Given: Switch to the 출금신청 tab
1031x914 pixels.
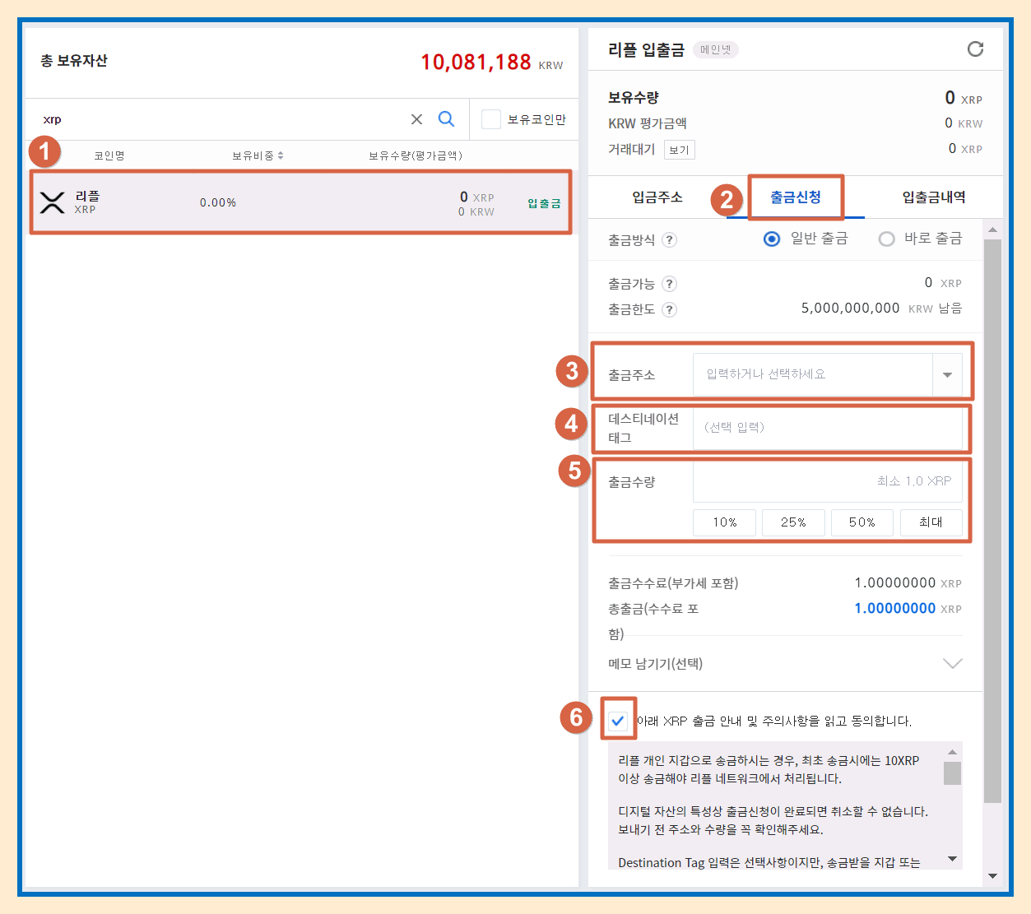Looking at the screenshot, I should point(796,197).
